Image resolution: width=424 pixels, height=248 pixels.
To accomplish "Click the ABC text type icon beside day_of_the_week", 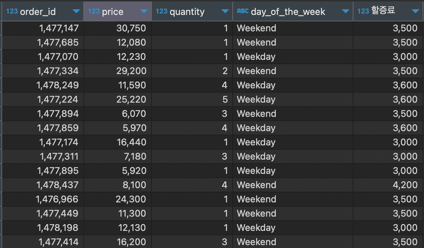I will (x=243, y=11).
